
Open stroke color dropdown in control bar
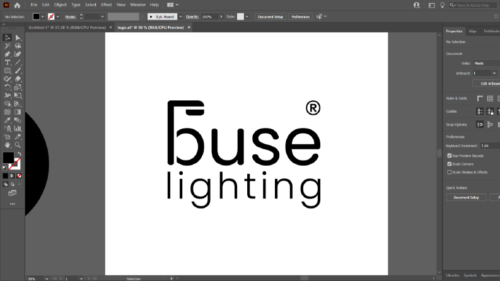tap(58, 16)
